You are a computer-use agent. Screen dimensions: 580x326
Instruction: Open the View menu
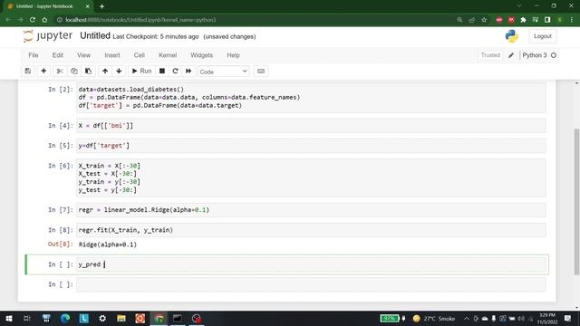(83, 55)
